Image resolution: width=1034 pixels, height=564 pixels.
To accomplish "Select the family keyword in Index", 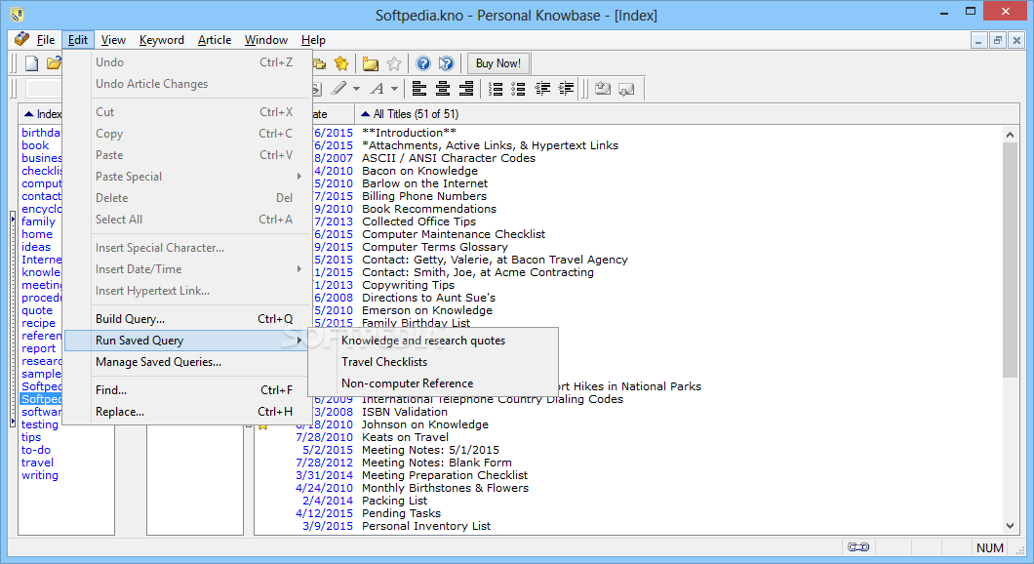I will click(38, 222).
